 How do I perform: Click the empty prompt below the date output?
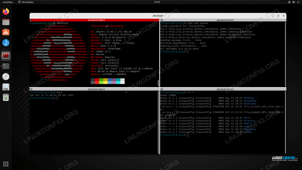click(x=44, y=98)
